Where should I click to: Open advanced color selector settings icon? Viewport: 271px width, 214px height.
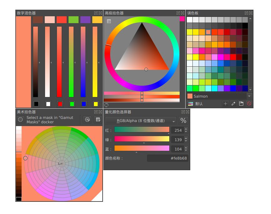click(109, 21)
